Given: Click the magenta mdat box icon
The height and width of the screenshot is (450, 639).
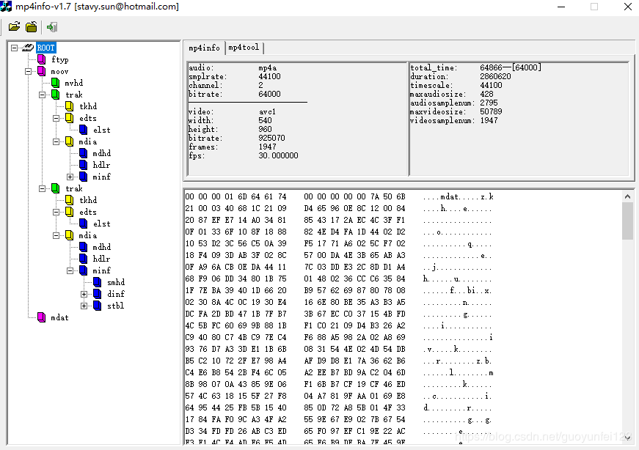Looking at the screenshot, I should (x=42, y=317).
